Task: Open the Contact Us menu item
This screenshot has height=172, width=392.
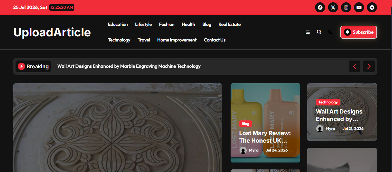Action: 214,40
